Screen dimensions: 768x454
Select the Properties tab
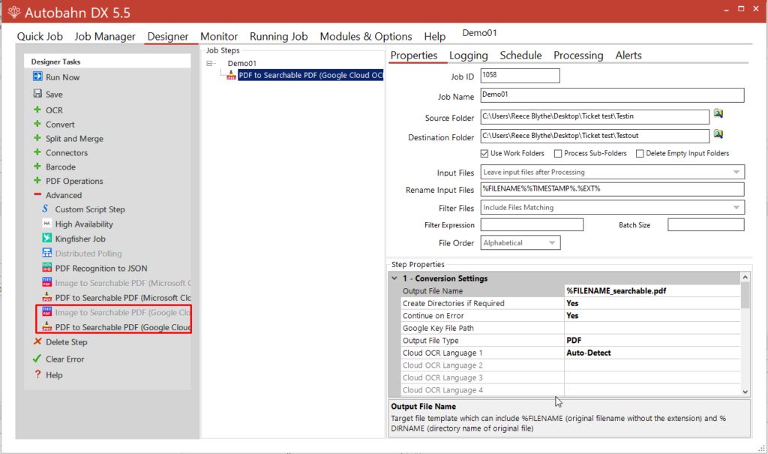pyautogui.click(x=414, y=56)
